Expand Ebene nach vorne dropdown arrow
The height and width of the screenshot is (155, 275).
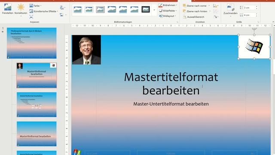[209, 6]
